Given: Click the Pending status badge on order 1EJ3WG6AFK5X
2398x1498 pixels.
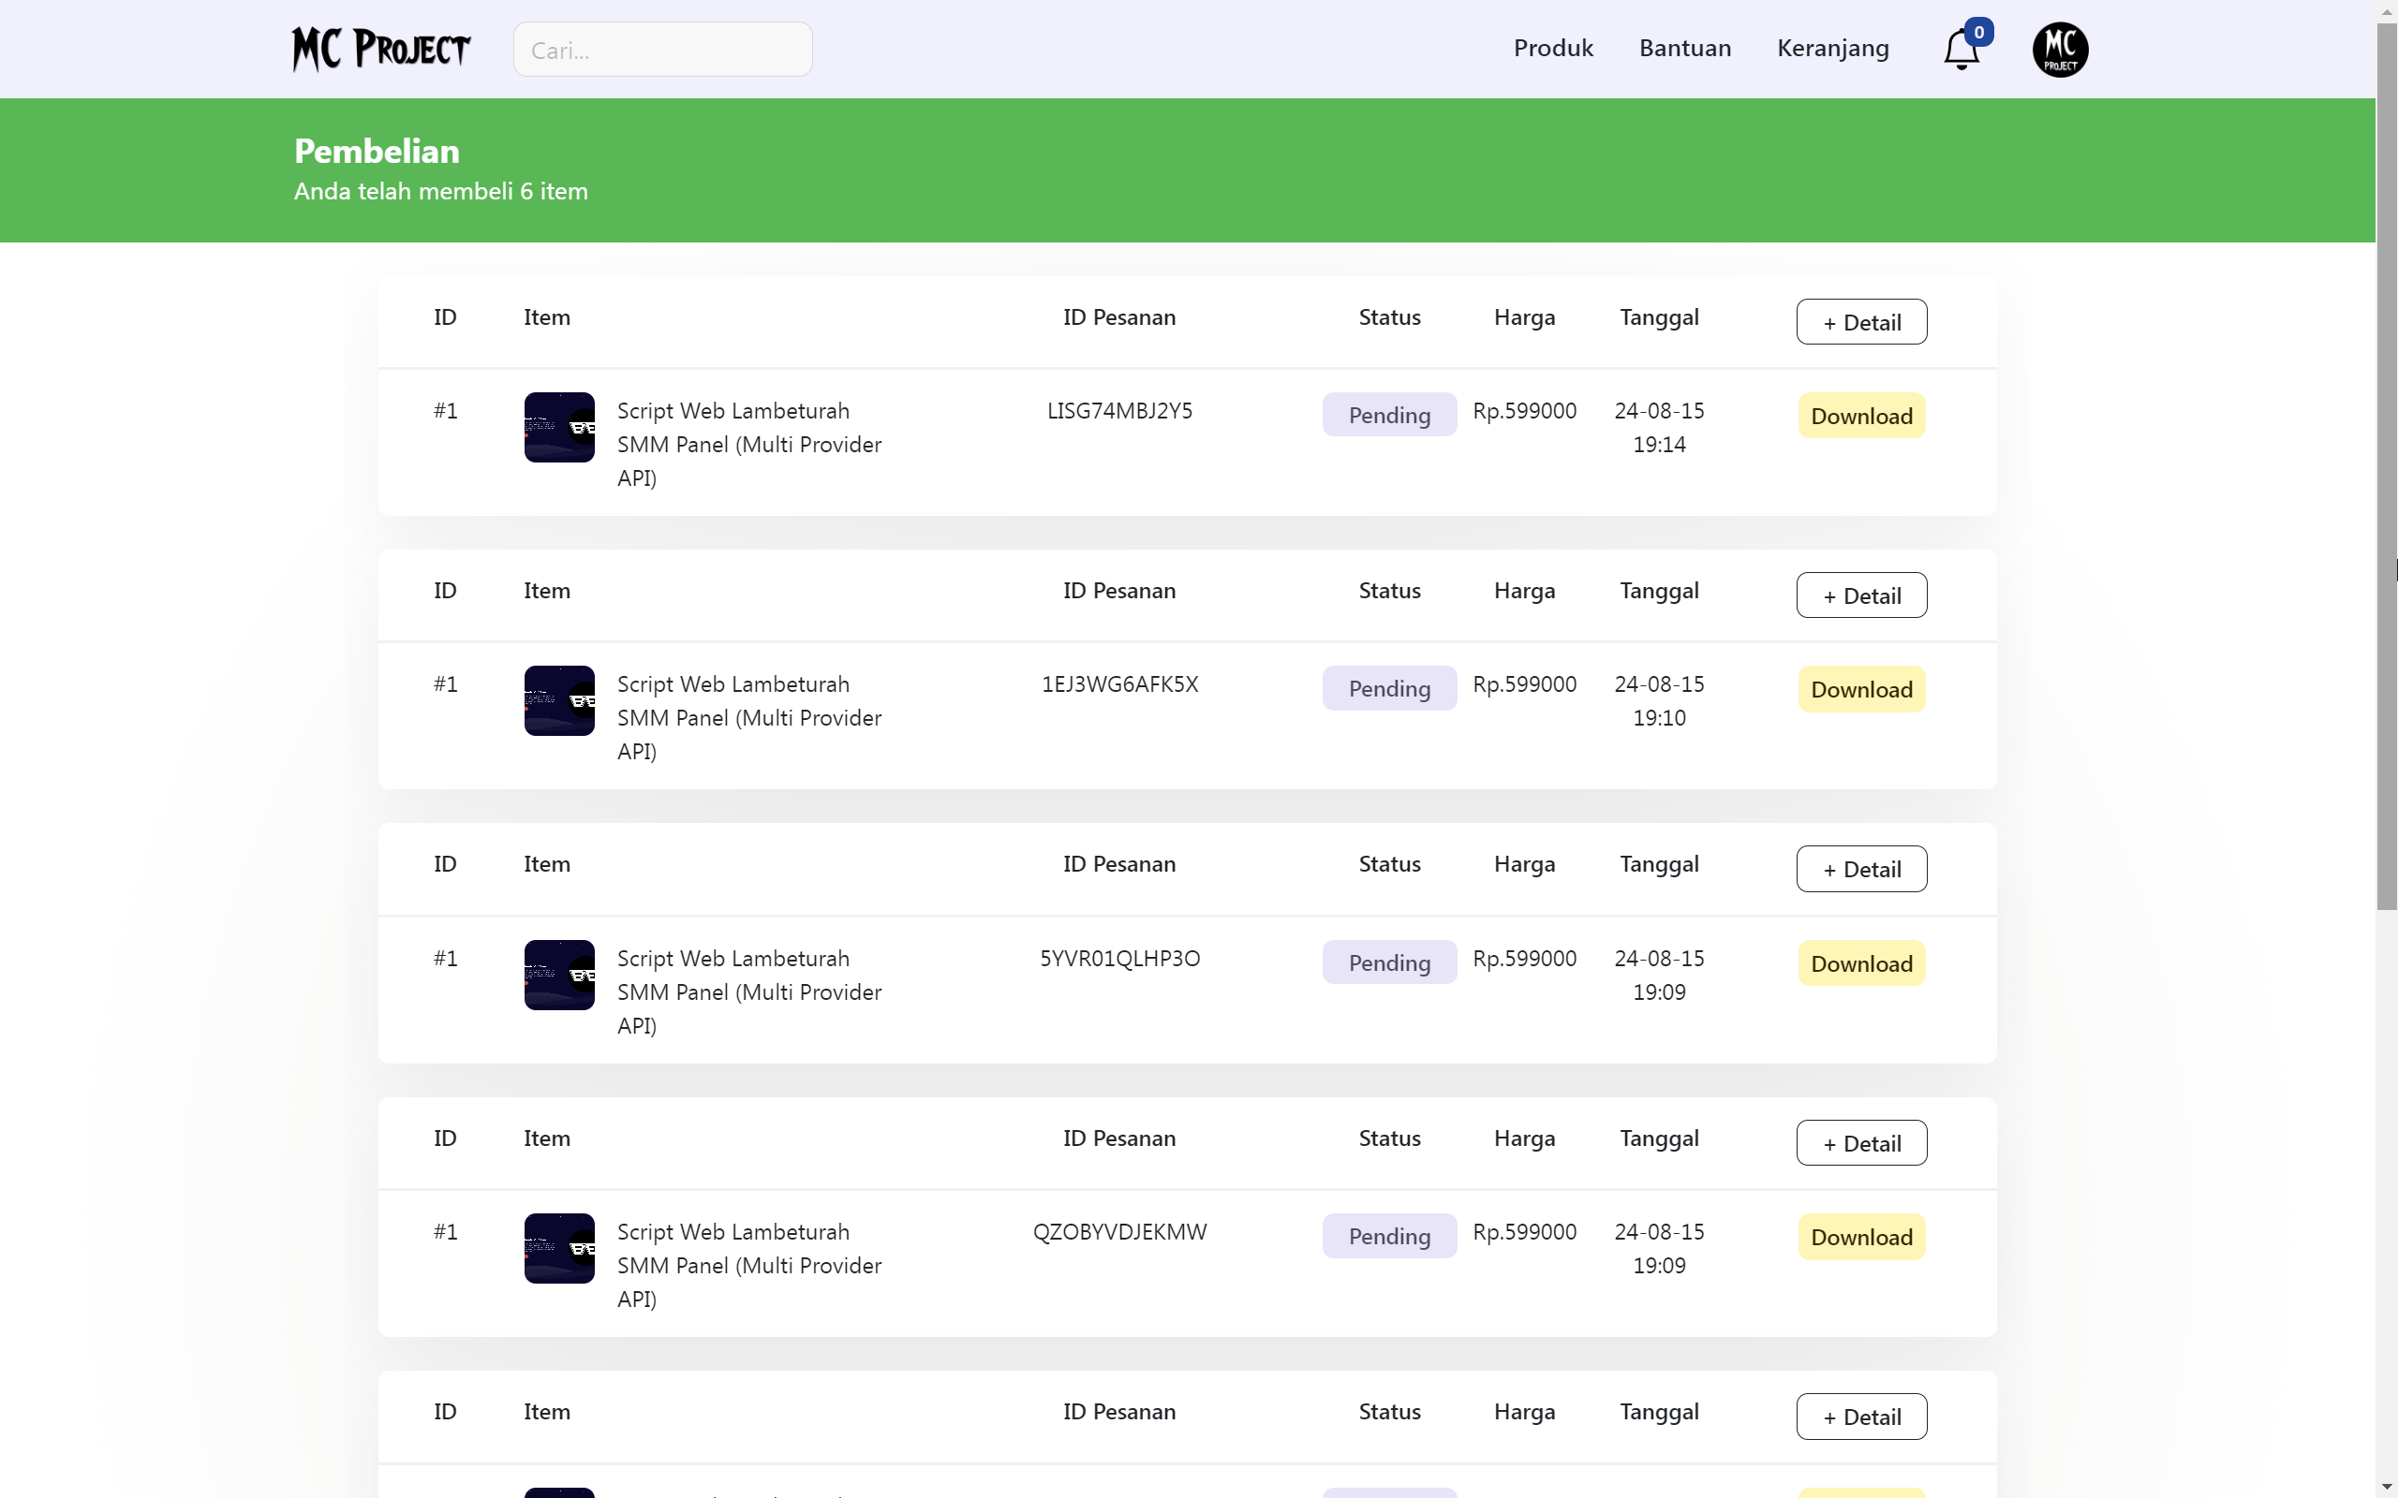Looking at the screenshot, I should pos(1388,687).
